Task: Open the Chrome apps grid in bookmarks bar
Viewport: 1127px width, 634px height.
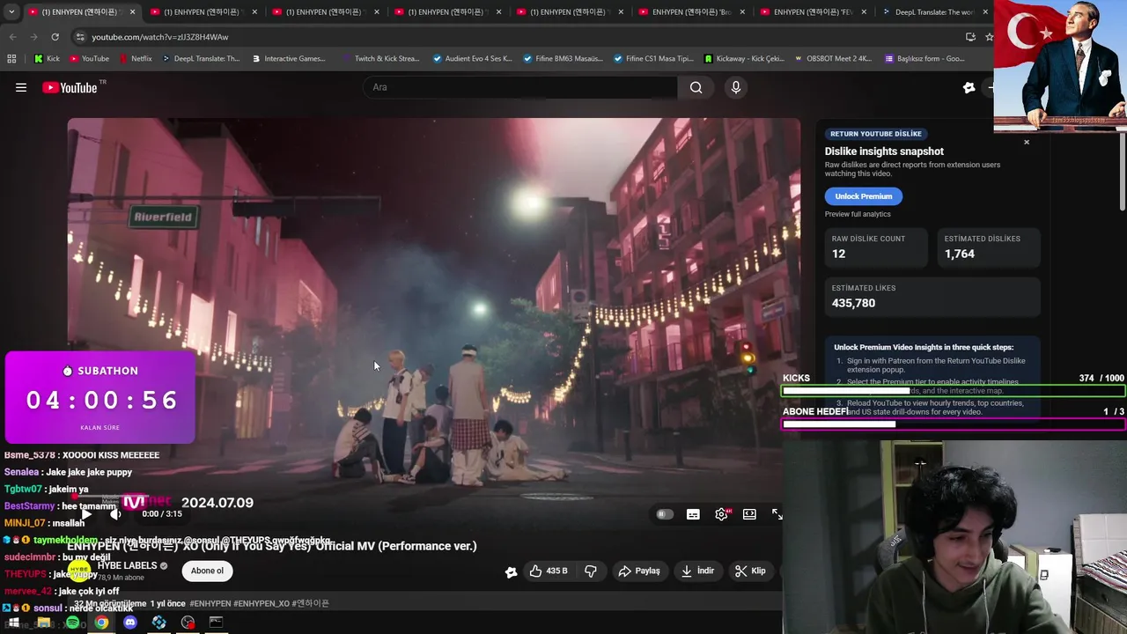Action: tap(11, 59)
